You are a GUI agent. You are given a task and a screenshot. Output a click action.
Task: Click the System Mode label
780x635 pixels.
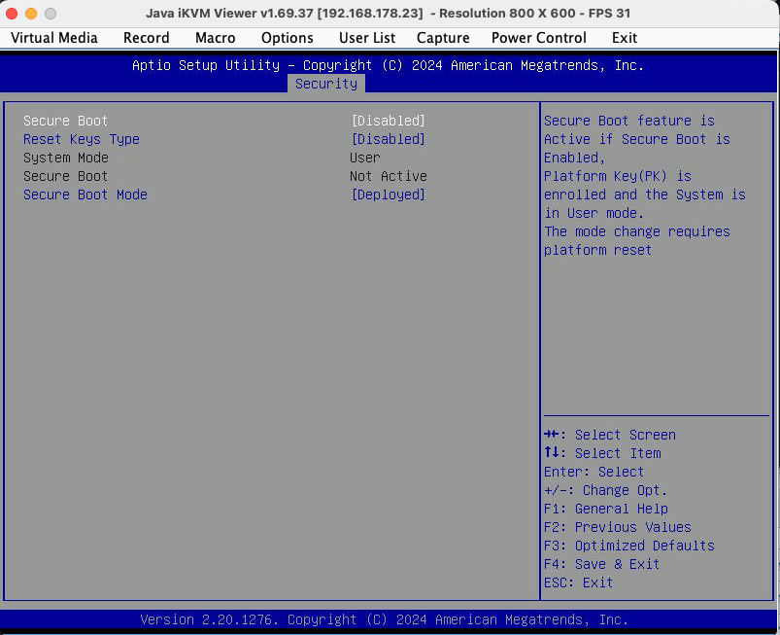pyautogui.click(x=66, y=158)
